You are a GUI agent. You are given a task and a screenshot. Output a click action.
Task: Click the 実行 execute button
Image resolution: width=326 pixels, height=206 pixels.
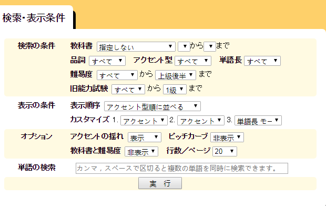pyautogui.click(x=160, y=183)
